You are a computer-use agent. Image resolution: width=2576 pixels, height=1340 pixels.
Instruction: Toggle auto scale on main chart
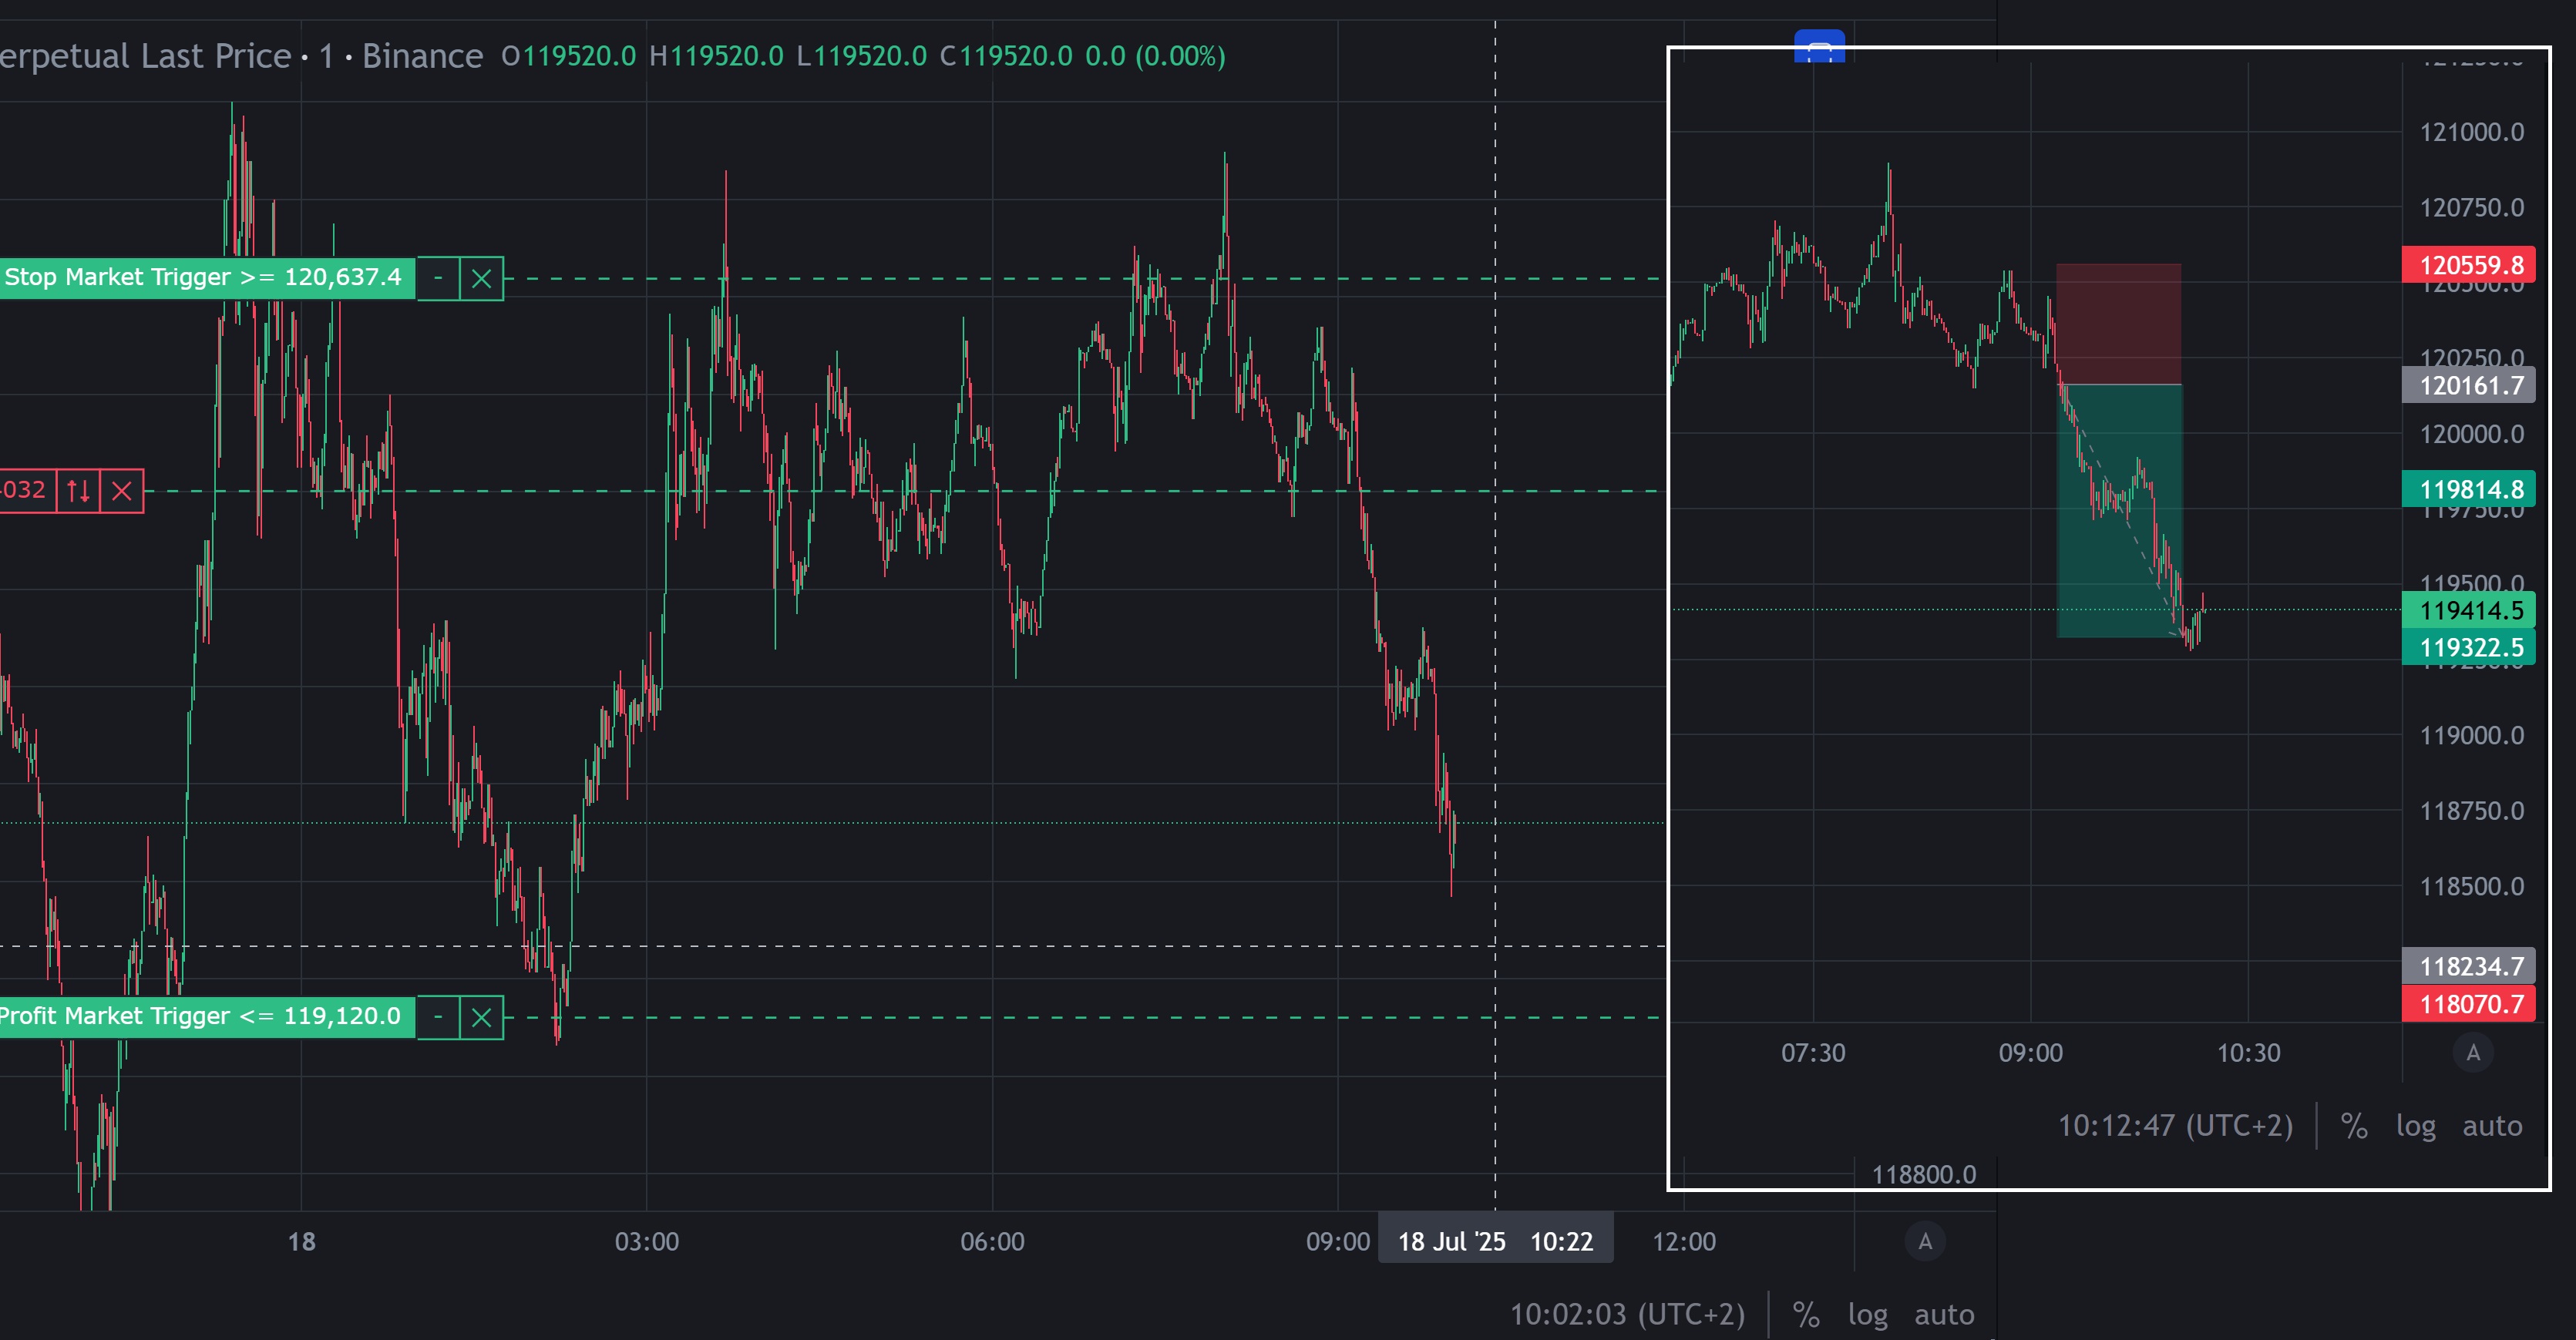[x=1944, y=1314]
